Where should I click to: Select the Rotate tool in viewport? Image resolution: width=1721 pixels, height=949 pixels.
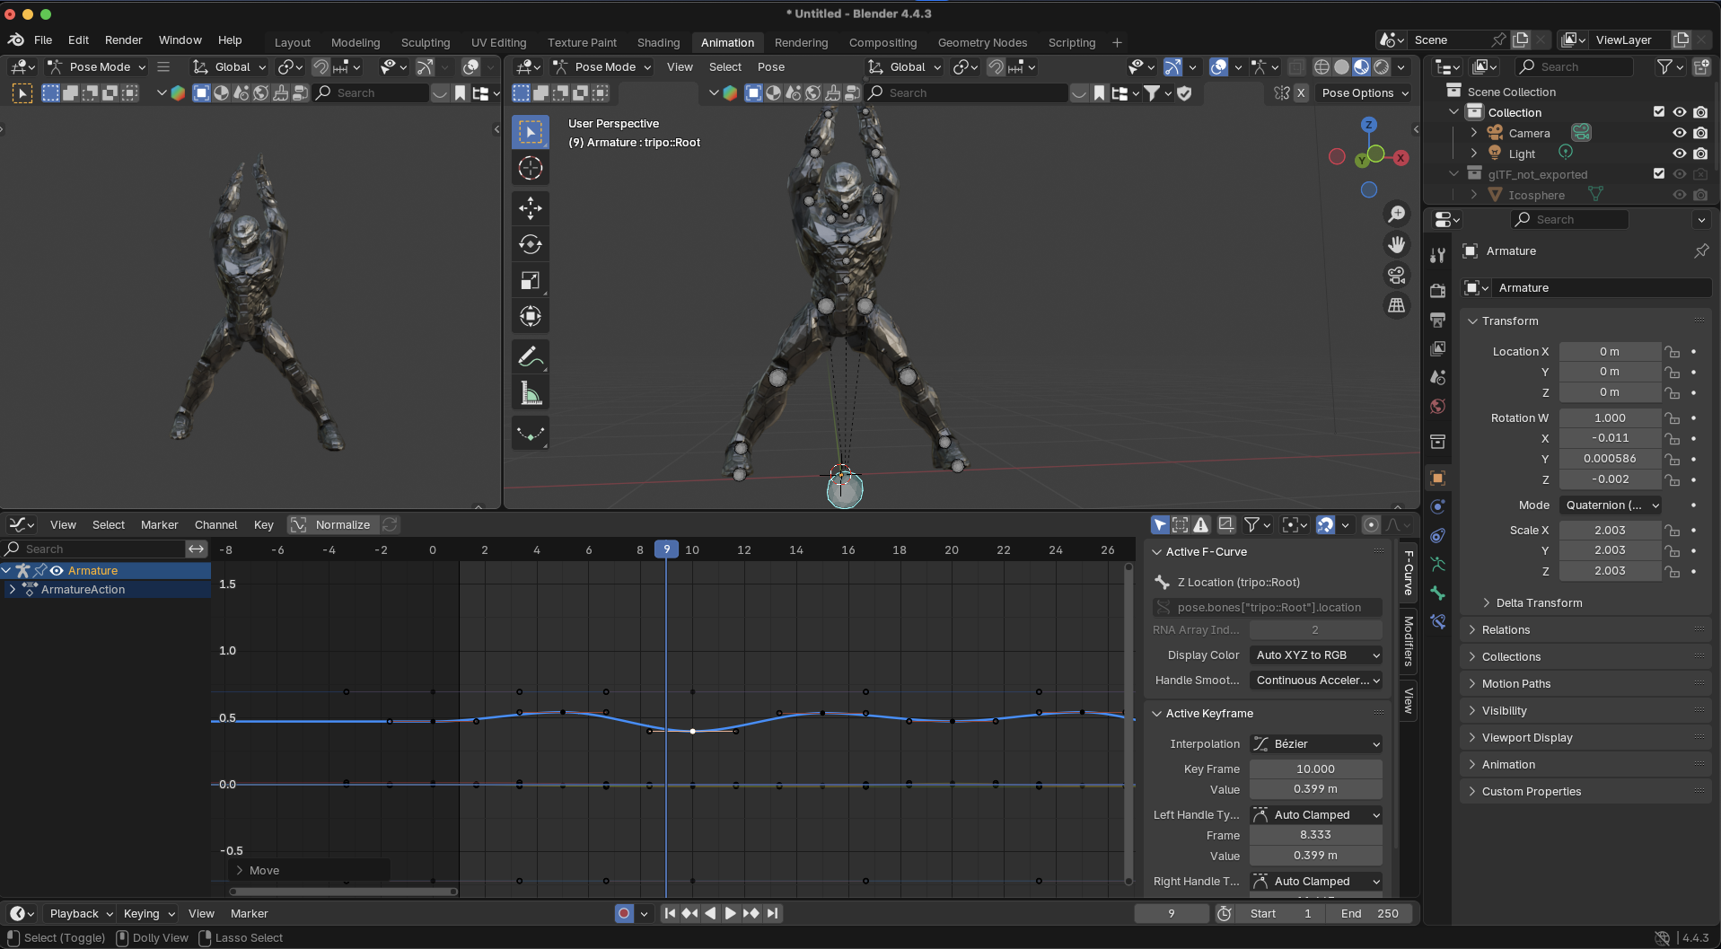point(531,244)
